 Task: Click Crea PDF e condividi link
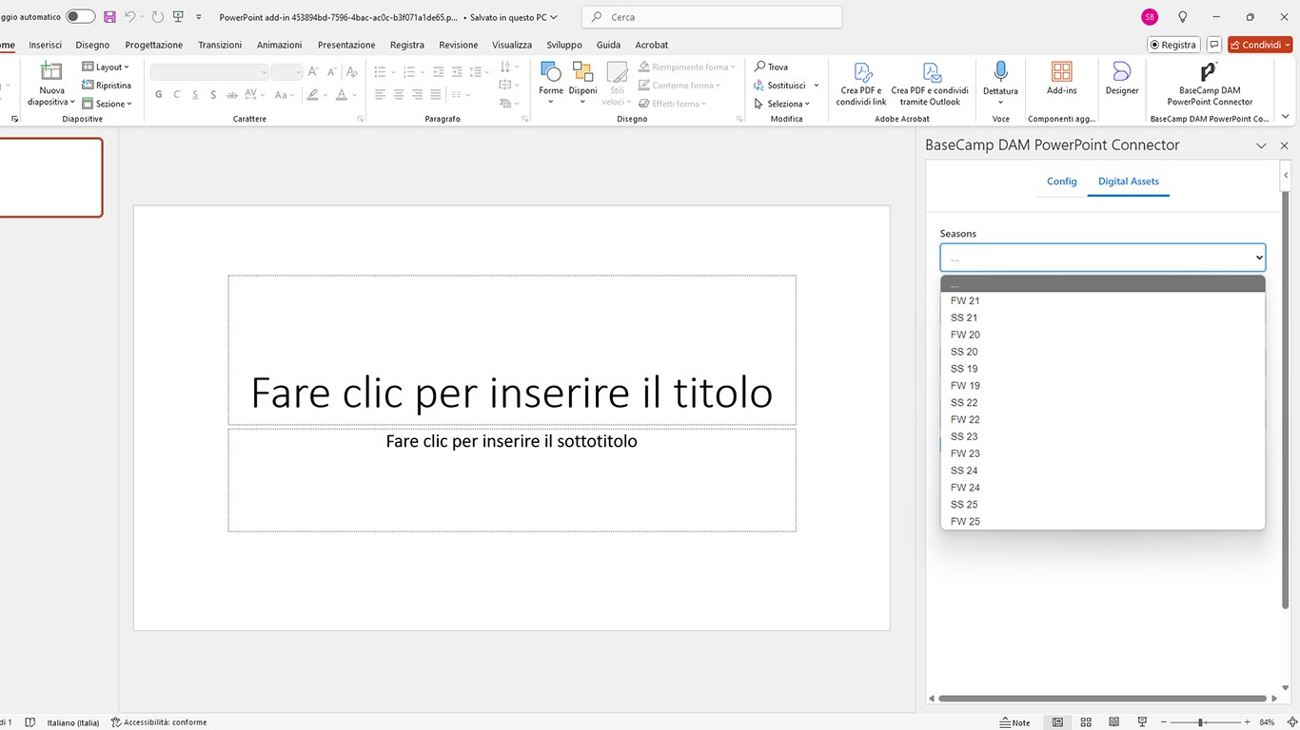click(861, 82)
